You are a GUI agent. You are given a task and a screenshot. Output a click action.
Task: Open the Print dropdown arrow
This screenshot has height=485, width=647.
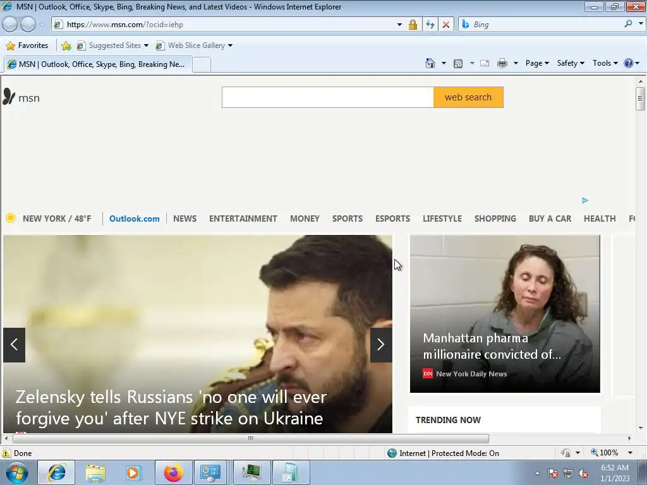[x=516, y=63]
